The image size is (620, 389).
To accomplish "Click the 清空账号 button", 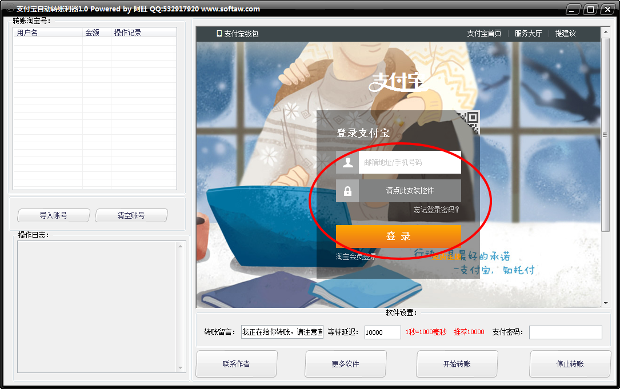I will click(x=131, y=215).
